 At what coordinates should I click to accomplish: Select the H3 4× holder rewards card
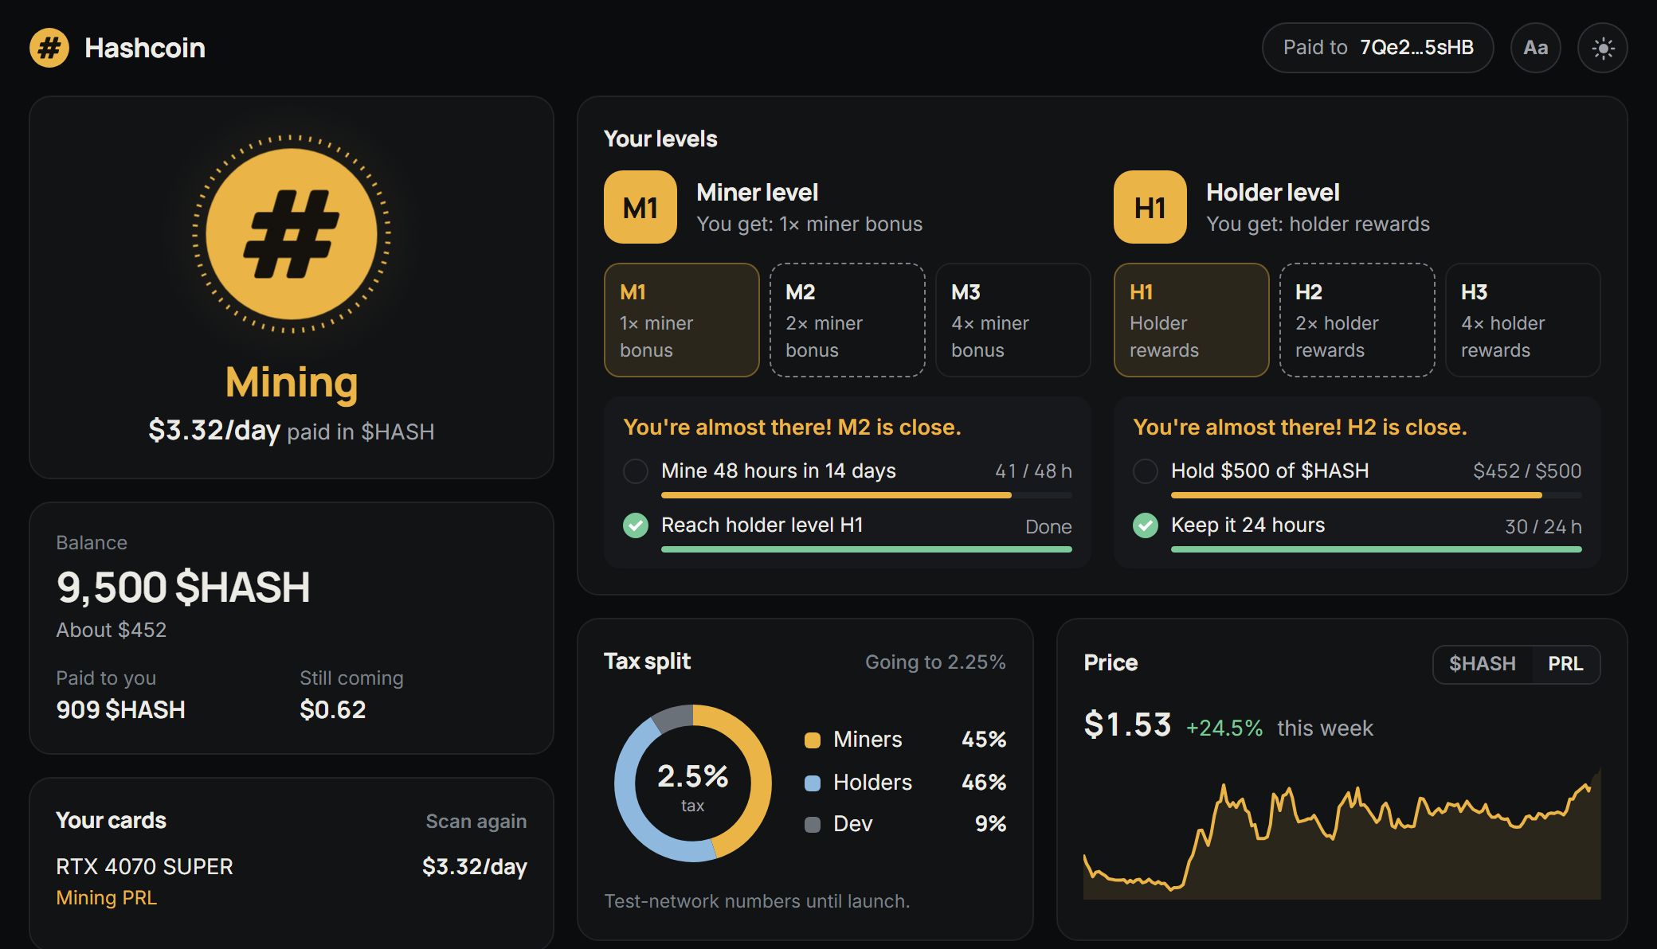tap(1523, 320)
